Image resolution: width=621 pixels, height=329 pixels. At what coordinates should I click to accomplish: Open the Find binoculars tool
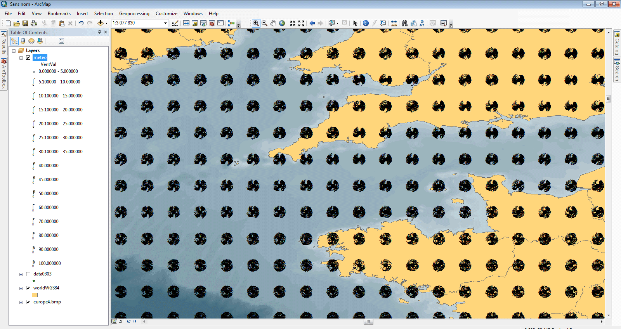coord(404,23)
